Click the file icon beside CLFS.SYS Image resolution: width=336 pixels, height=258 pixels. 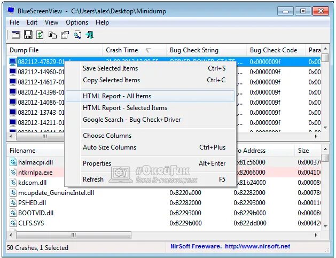(x=13, y=223)
